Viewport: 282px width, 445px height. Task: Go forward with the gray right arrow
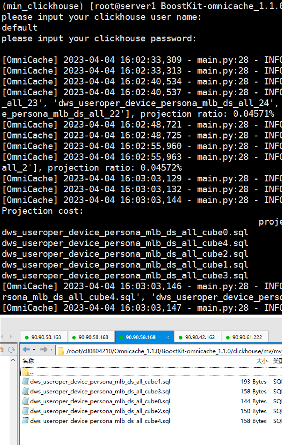pos(44,349)
